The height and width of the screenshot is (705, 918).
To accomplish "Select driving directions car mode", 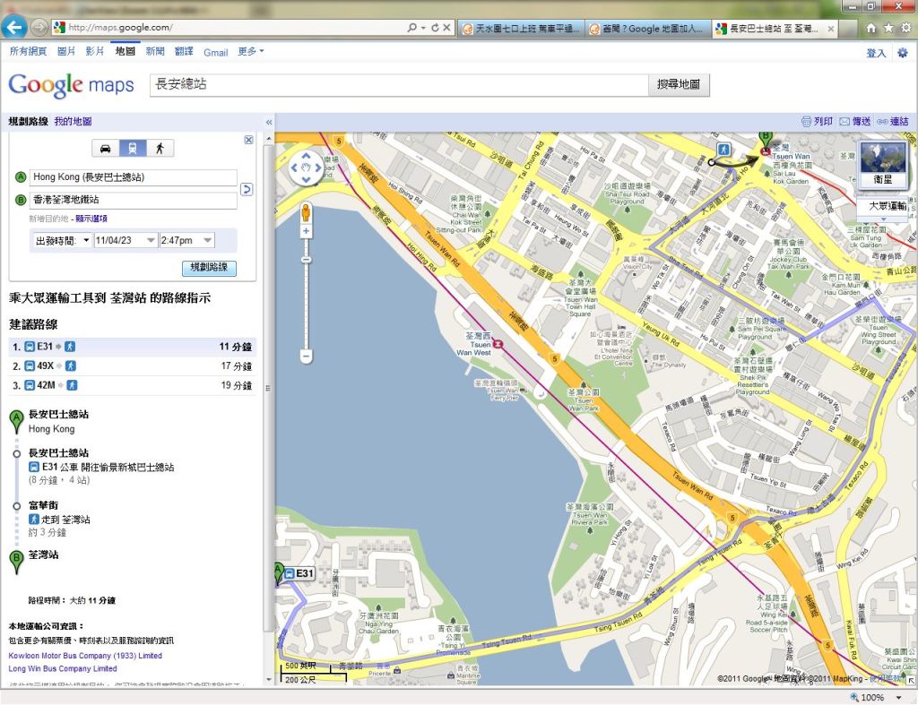I will [x=106, y=149].
